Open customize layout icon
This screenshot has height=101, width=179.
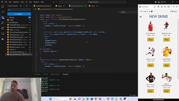click(x=165, y=2)
